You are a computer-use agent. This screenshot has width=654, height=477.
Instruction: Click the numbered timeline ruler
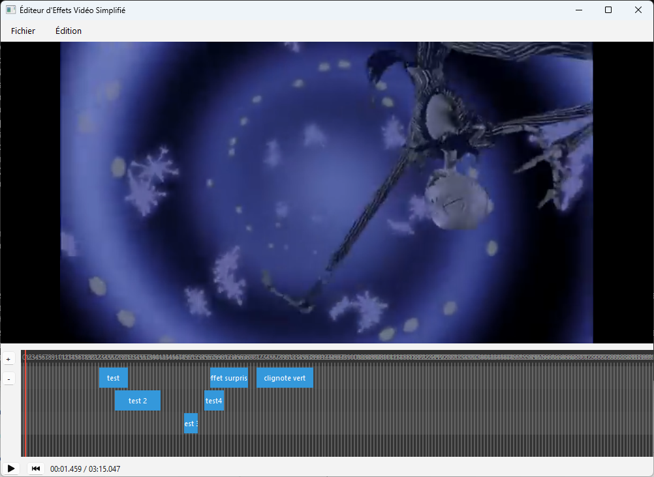pos(326,357)
